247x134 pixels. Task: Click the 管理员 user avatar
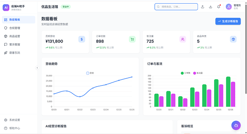[x=229, y=7]
